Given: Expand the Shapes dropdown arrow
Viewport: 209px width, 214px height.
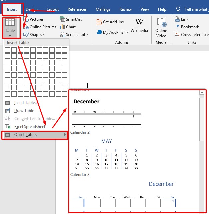Looking at the screenshot, I should [x=44, y=35].
